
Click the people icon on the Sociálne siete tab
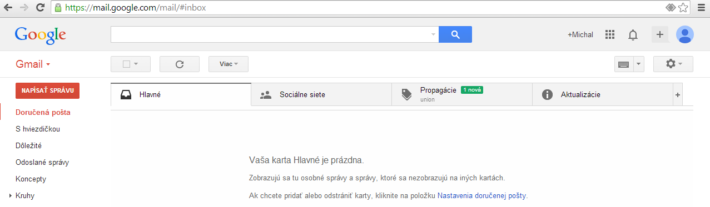tap(266, 94)
